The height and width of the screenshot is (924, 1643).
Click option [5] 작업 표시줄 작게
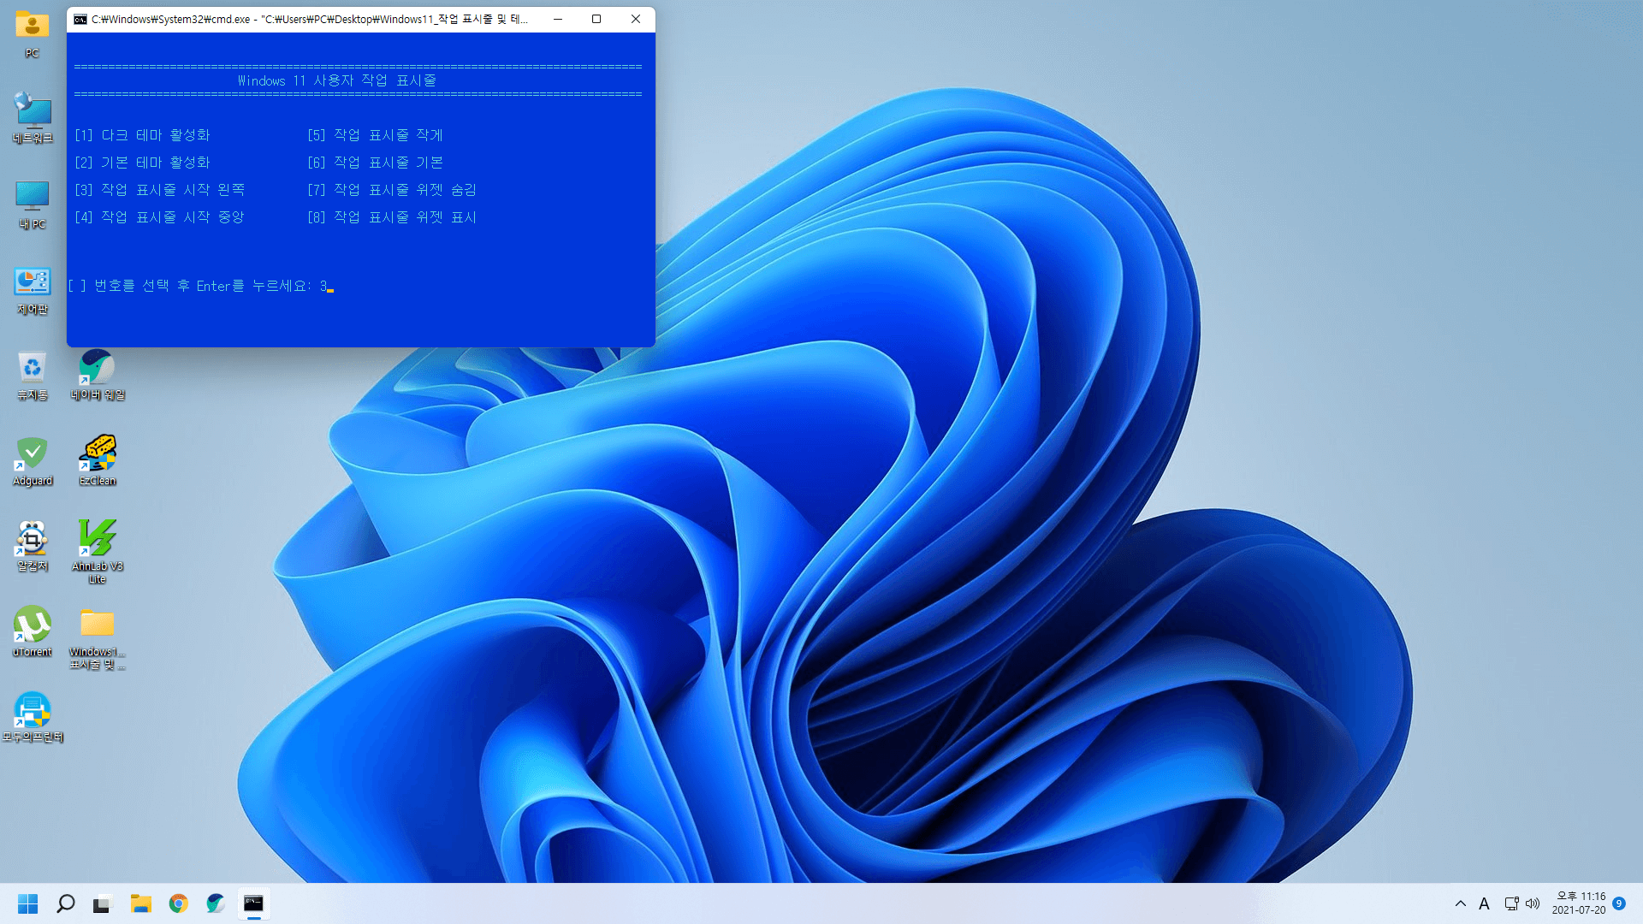[x=376, y=135]
